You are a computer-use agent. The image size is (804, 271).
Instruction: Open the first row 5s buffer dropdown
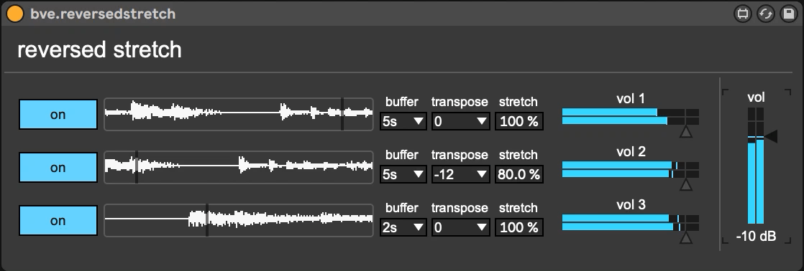point(403,122)
